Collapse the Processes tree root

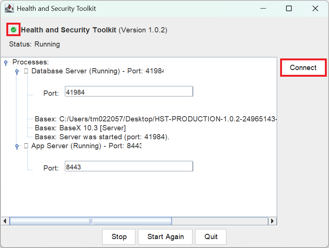pos(6,63)
